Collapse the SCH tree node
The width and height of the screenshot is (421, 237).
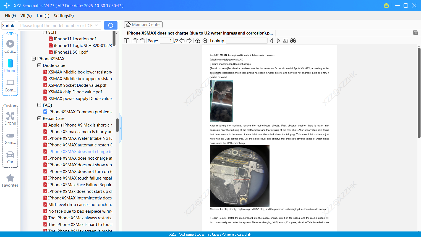[45, 32]
